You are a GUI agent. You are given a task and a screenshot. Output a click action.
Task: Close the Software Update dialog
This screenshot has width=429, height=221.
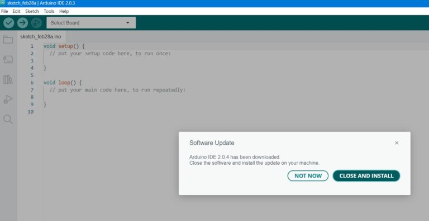tap(397, 143)
